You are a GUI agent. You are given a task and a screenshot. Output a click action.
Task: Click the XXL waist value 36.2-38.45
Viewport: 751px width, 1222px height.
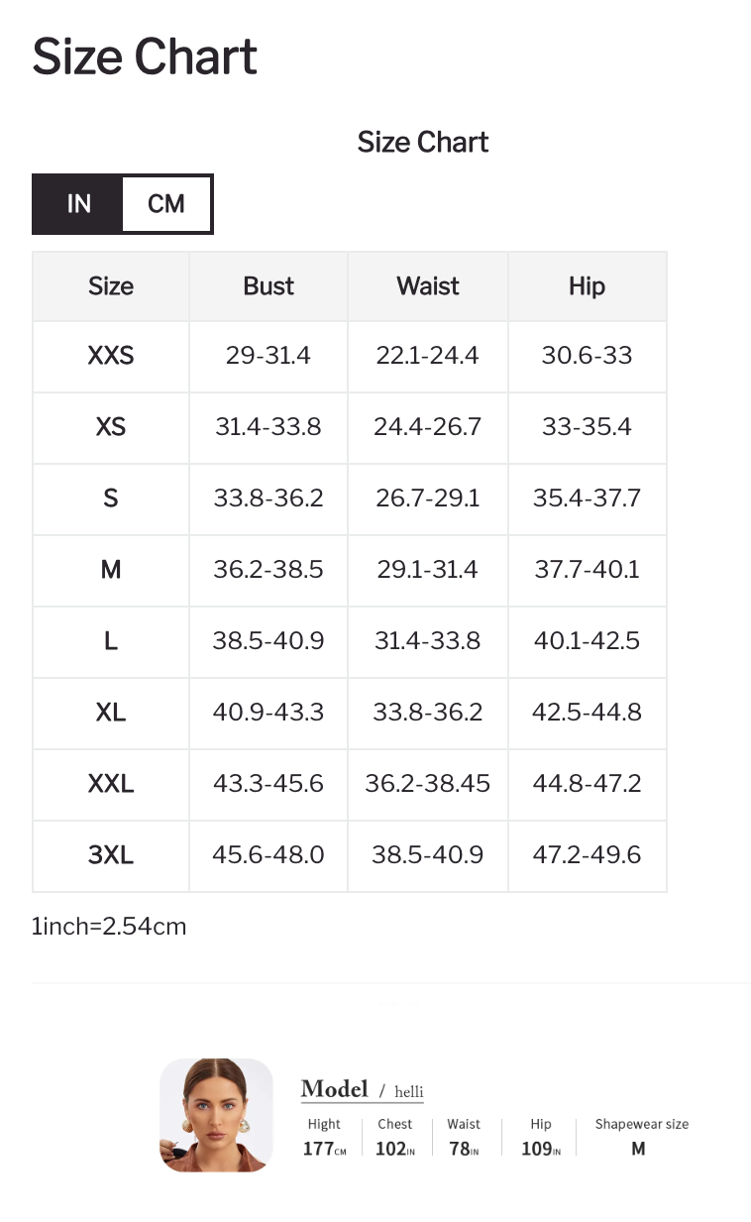428,784
